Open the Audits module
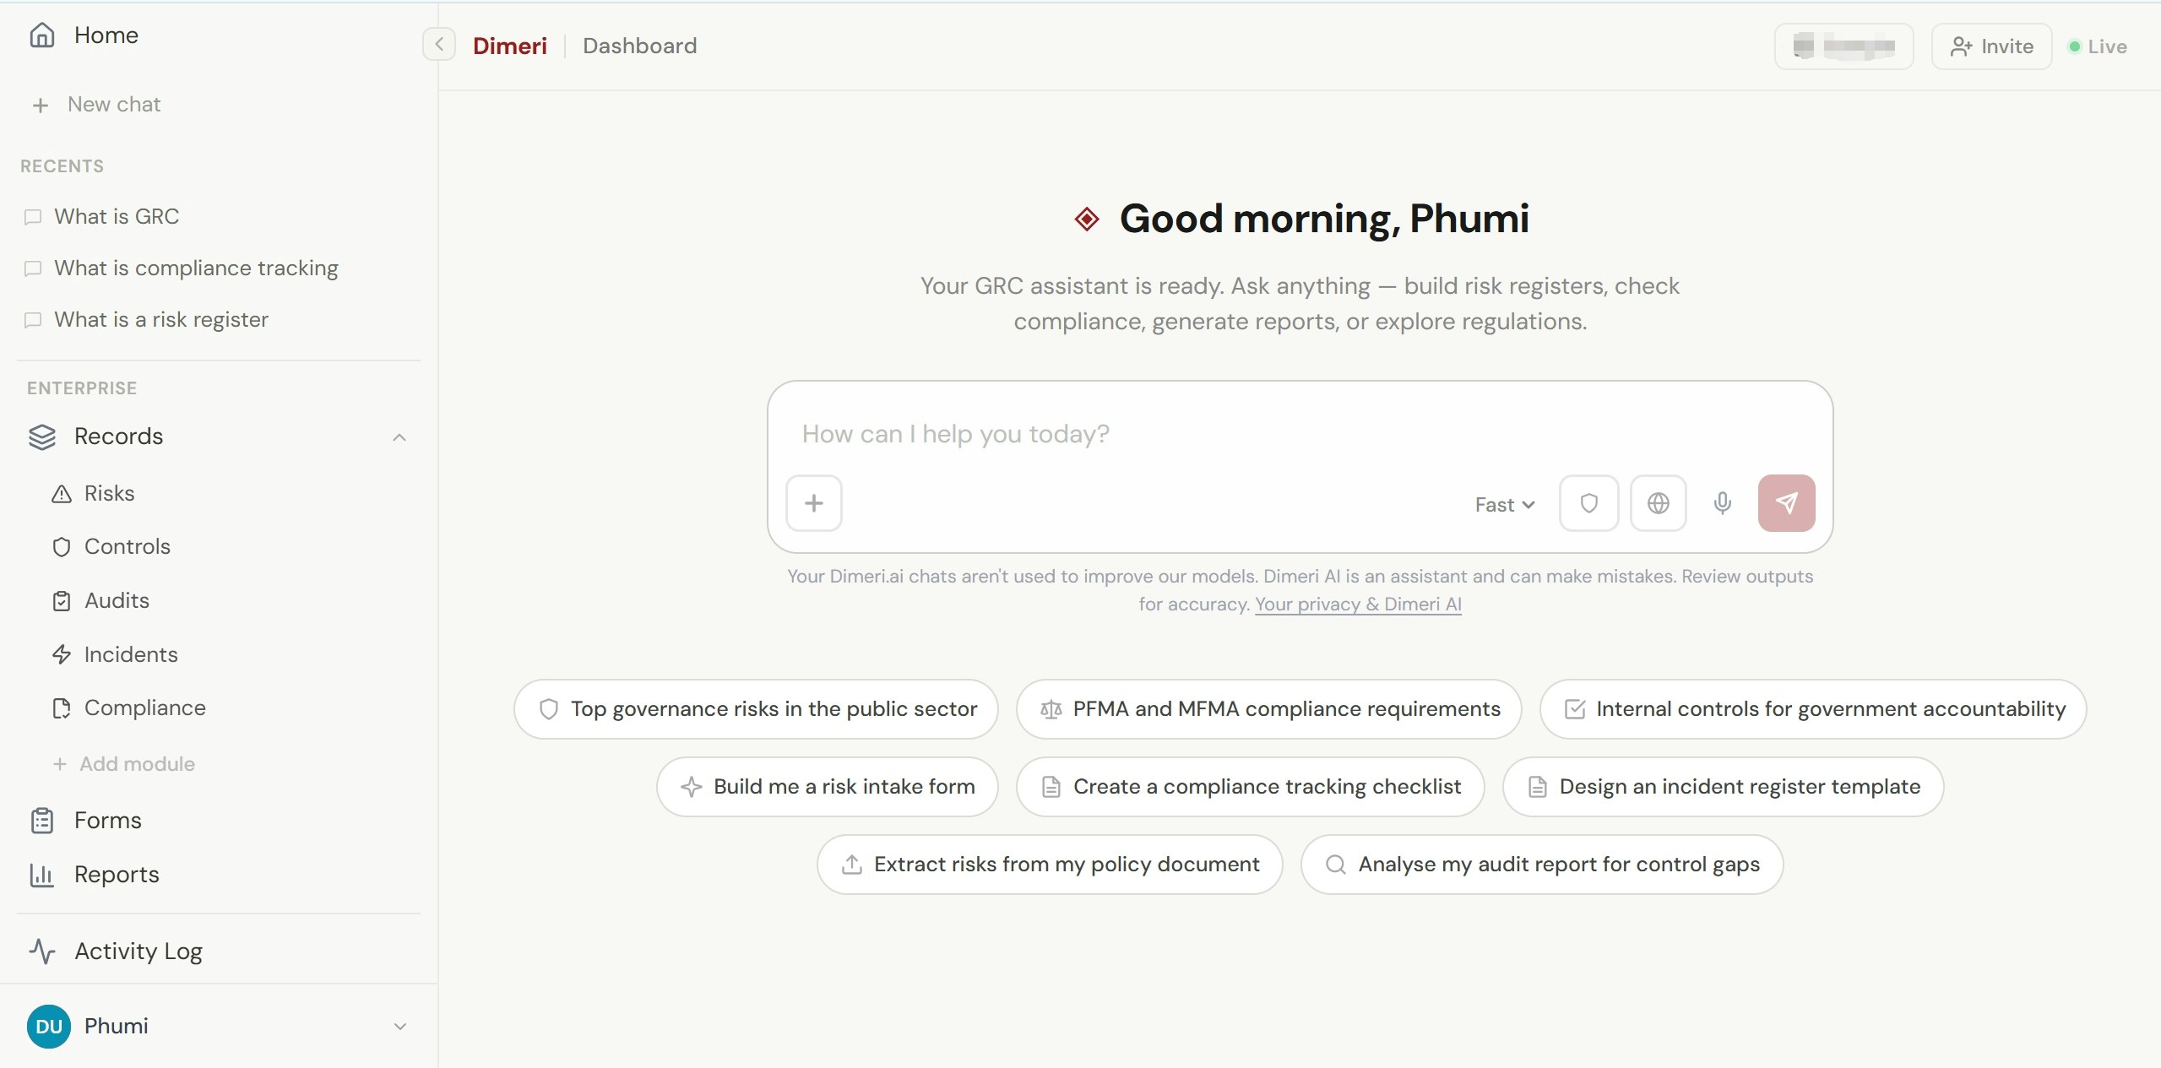 click(x=118, y=600)
